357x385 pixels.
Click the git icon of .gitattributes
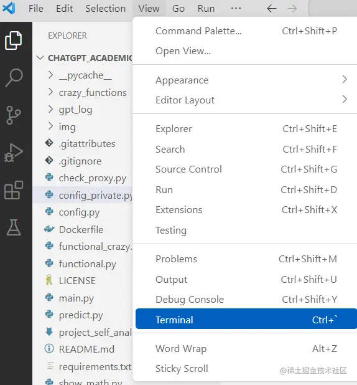coord(49,143)
